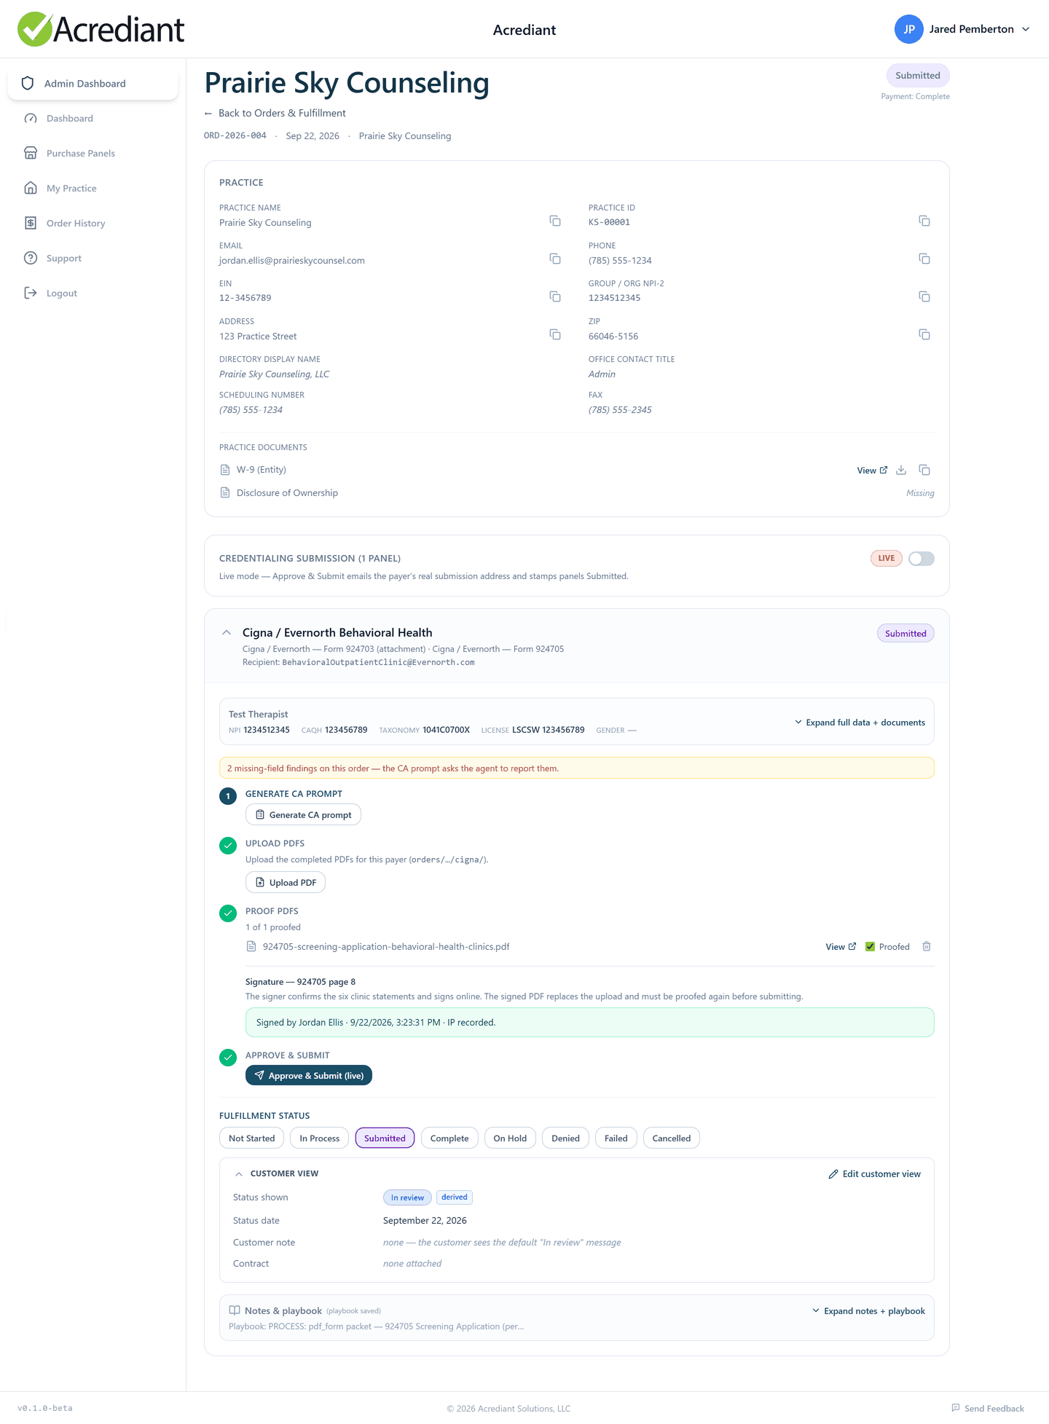The width and height of the screenshot is (1049, 1424).
Task: Copy the Group / Org NPI-2 value
Action: point(924,296)
